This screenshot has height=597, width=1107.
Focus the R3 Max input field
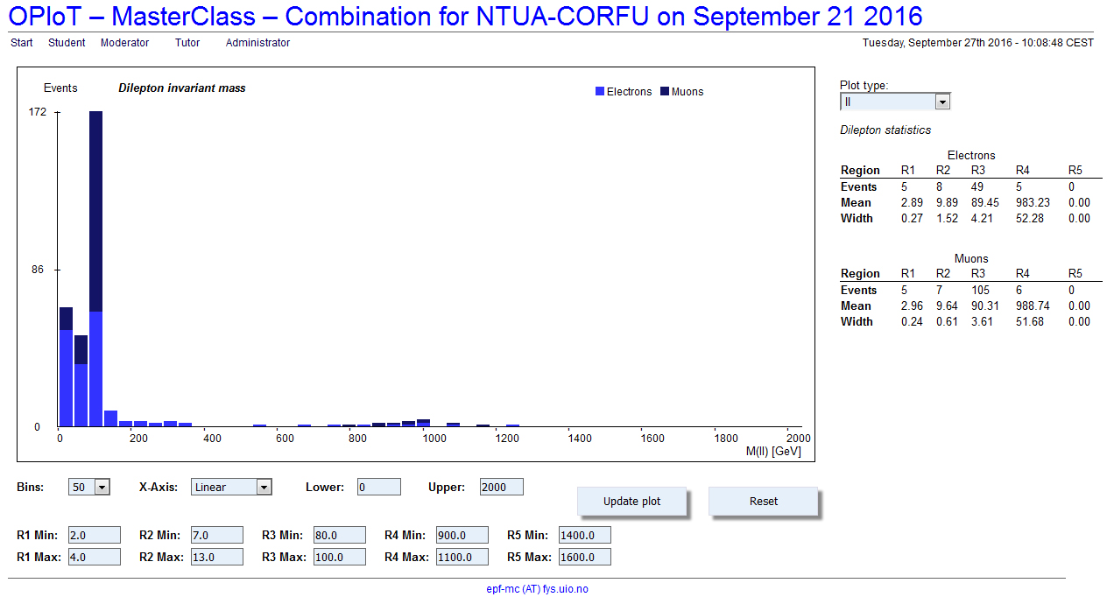coord(340,557)
